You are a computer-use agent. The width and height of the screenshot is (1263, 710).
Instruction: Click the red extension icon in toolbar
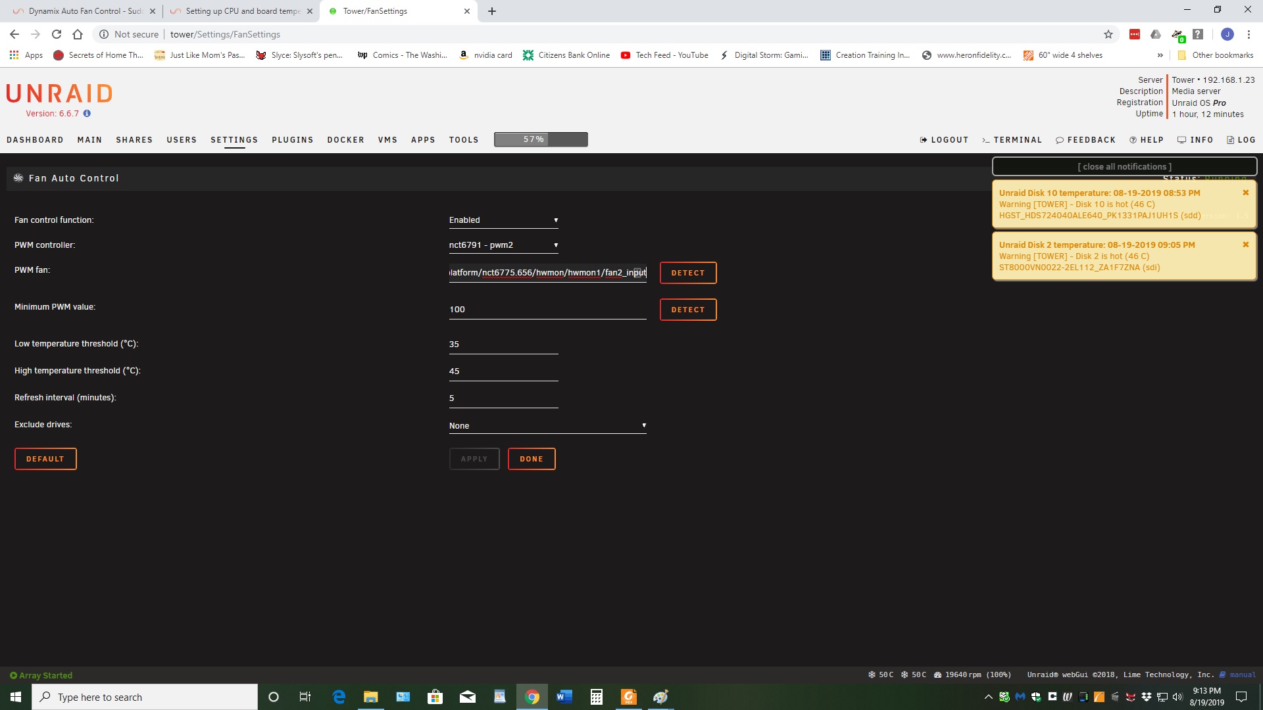point(1135,34)
